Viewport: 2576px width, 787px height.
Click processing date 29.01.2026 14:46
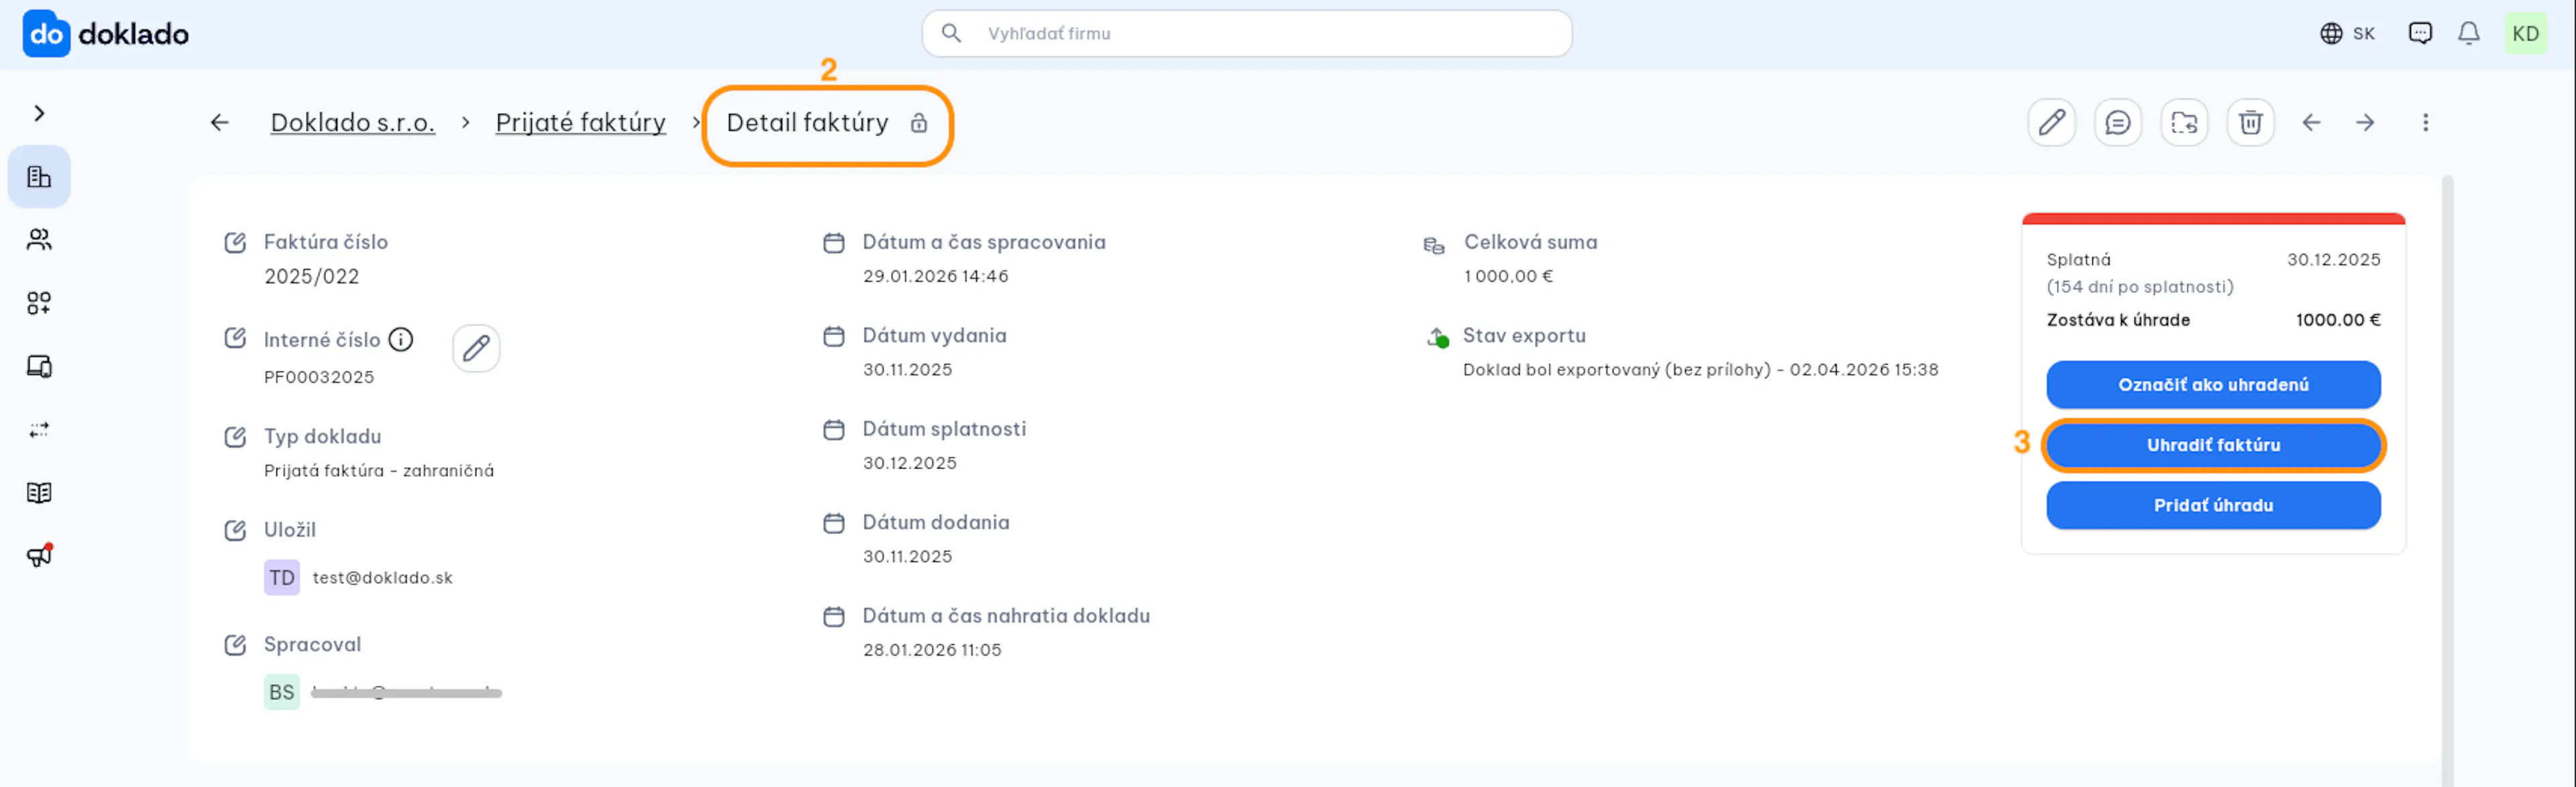coord(935,277)
